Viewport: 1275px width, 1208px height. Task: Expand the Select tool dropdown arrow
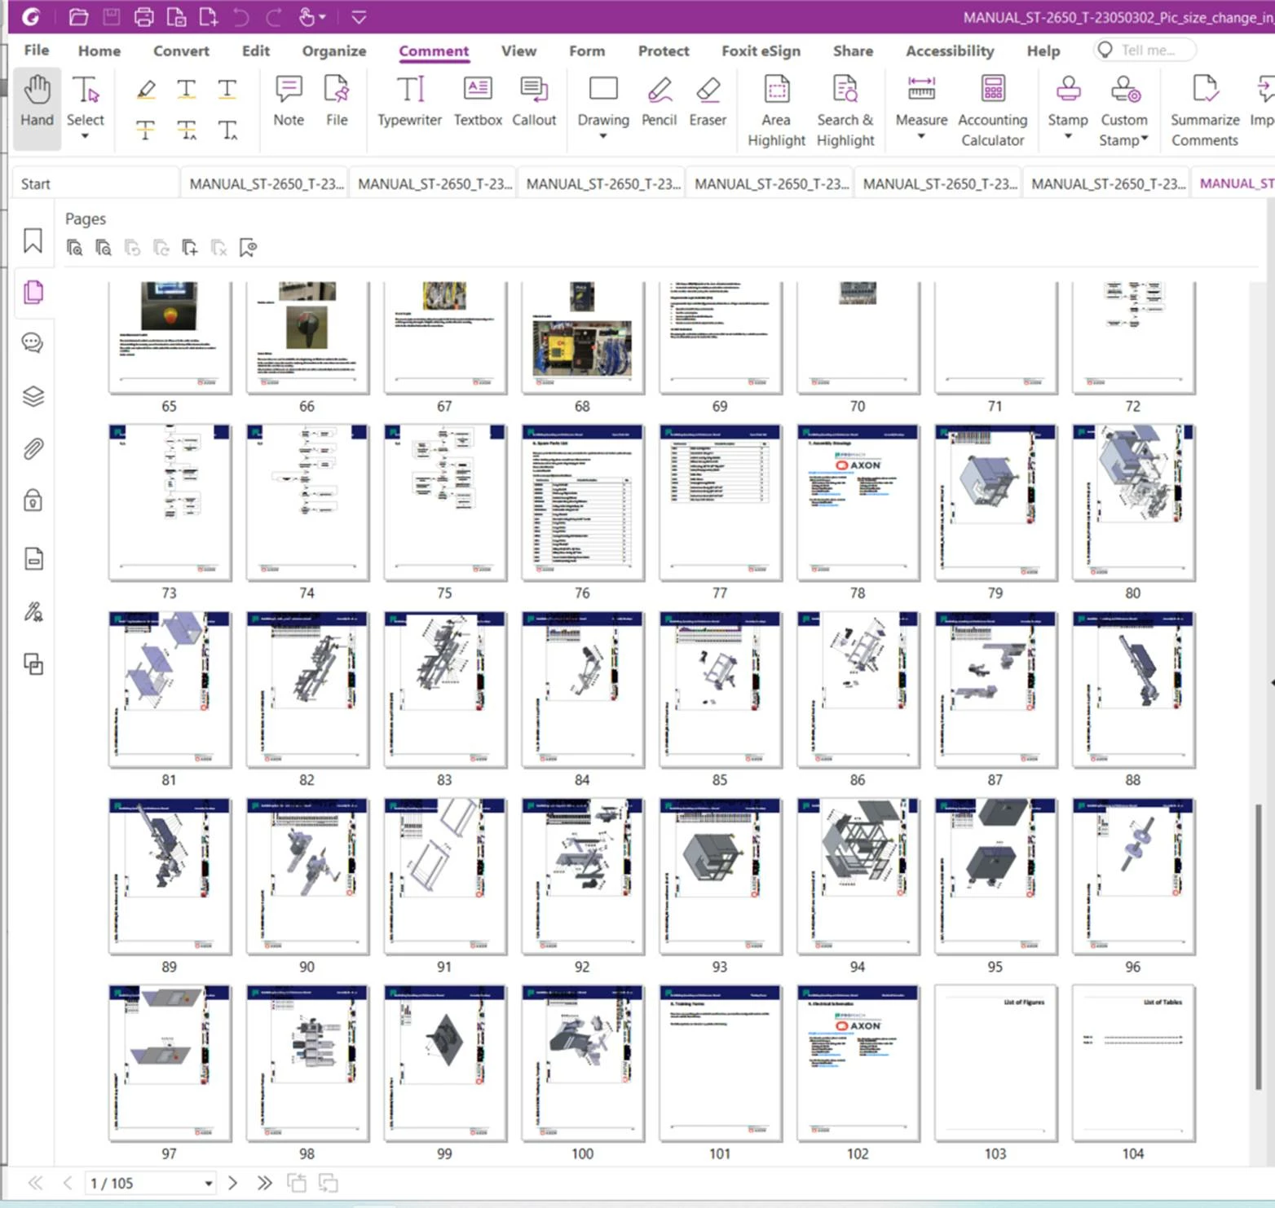85,137
